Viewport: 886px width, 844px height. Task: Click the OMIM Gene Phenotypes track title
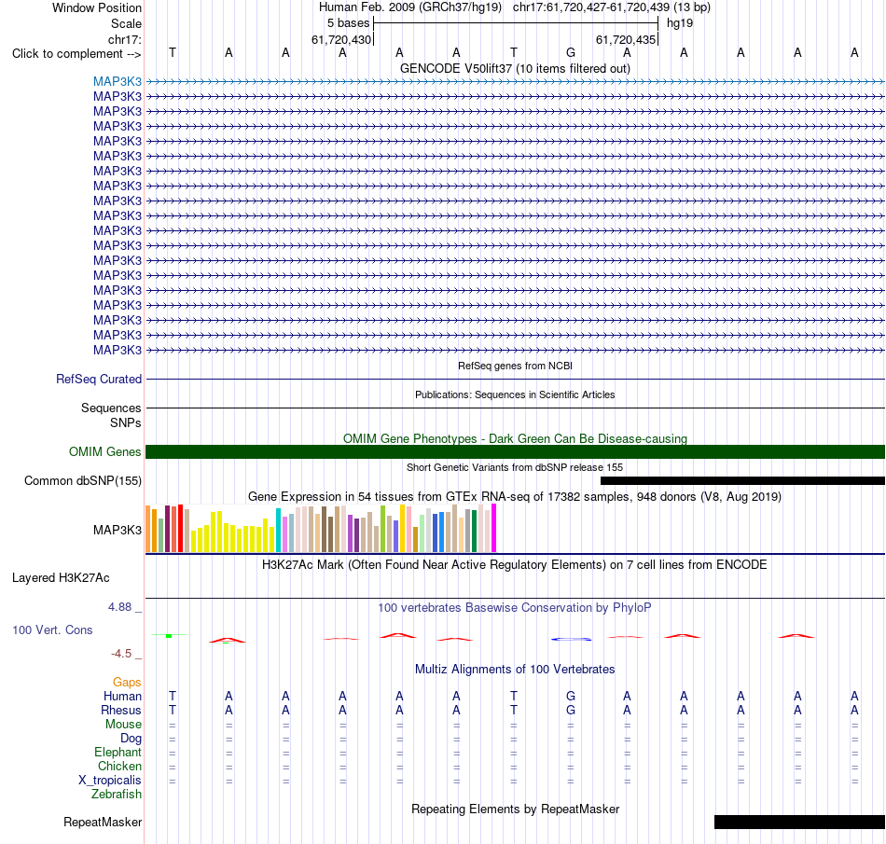point(516,439)
